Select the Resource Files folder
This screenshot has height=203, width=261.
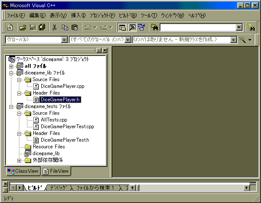(49, 147)
